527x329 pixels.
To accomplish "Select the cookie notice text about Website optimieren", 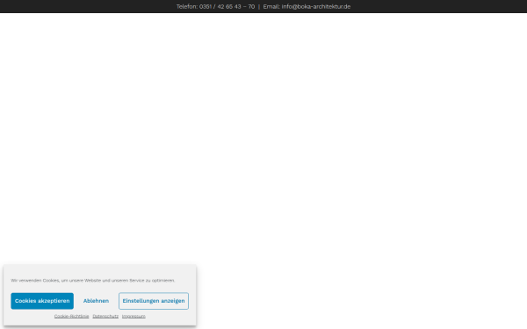I will (x=93, y=281).
